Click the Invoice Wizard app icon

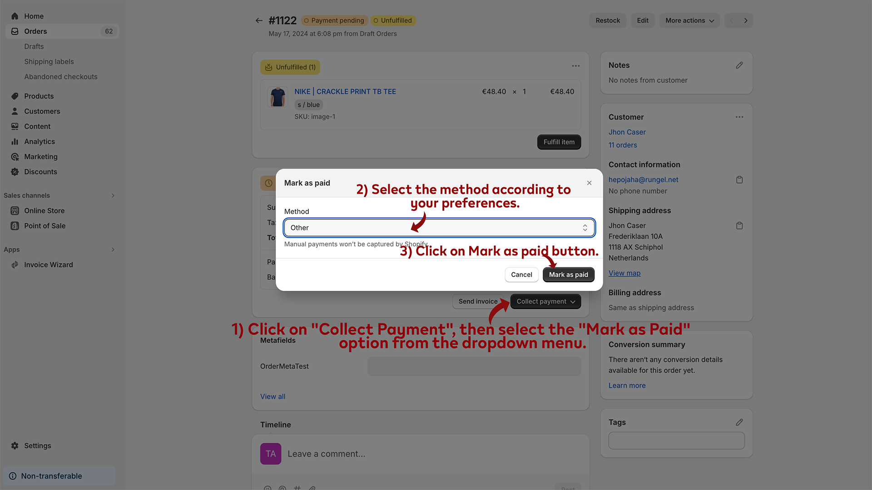pos(15,265)
